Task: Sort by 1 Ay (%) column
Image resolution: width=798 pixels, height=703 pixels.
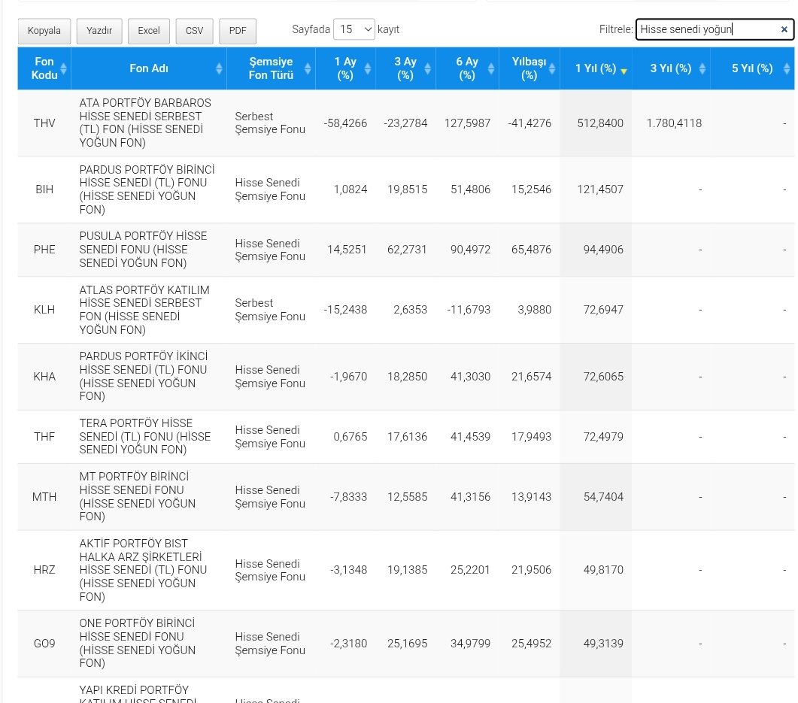Action: click(345, 68)
